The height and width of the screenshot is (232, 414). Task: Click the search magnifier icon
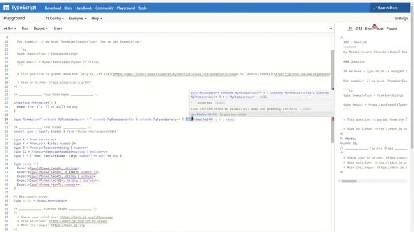click(x=375, y=8)
